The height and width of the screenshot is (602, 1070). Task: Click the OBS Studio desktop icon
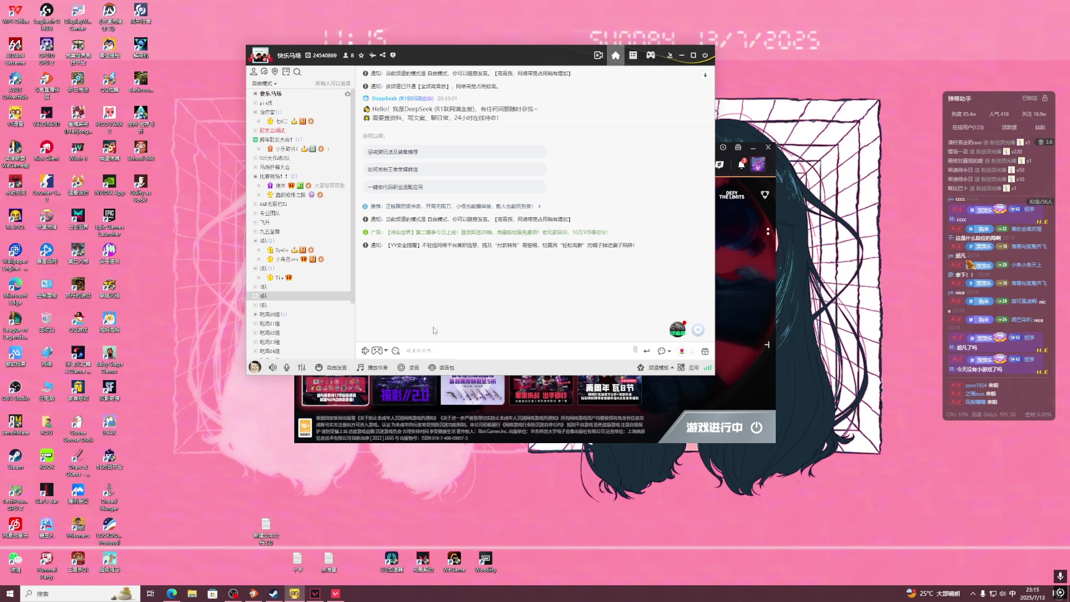(x=15, y=391)
